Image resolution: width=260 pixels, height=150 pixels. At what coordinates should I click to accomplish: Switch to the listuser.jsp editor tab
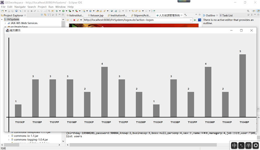point(97,15)
